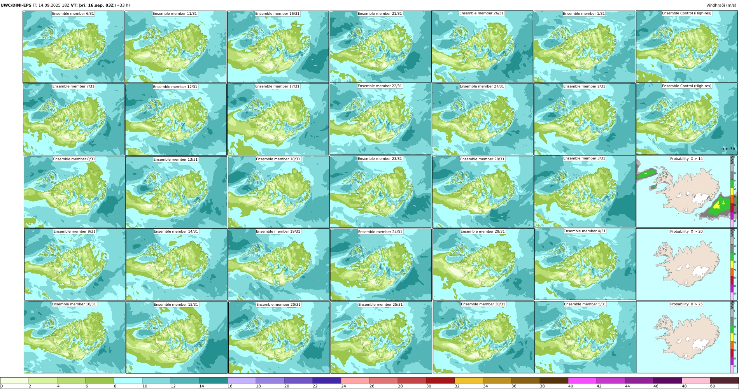Open the Ensemble member 28/31 panel
This screenshot has width=739, height=389.
pos(483,192)
